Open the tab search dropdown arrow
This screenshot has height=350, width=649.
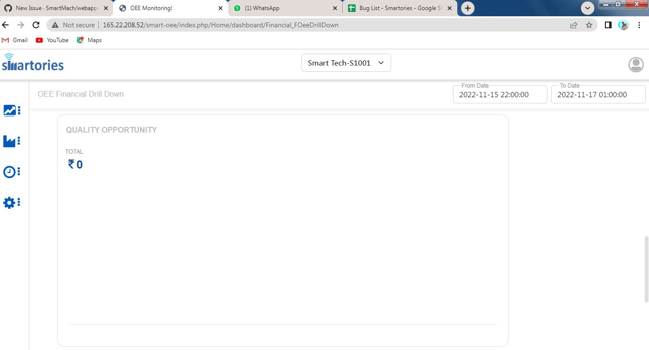click(x=588, y=8)
